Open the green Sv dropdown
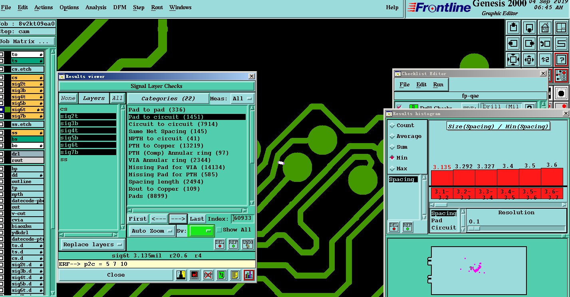Screen dimensions: 570x297 click(x=202, y=231)
